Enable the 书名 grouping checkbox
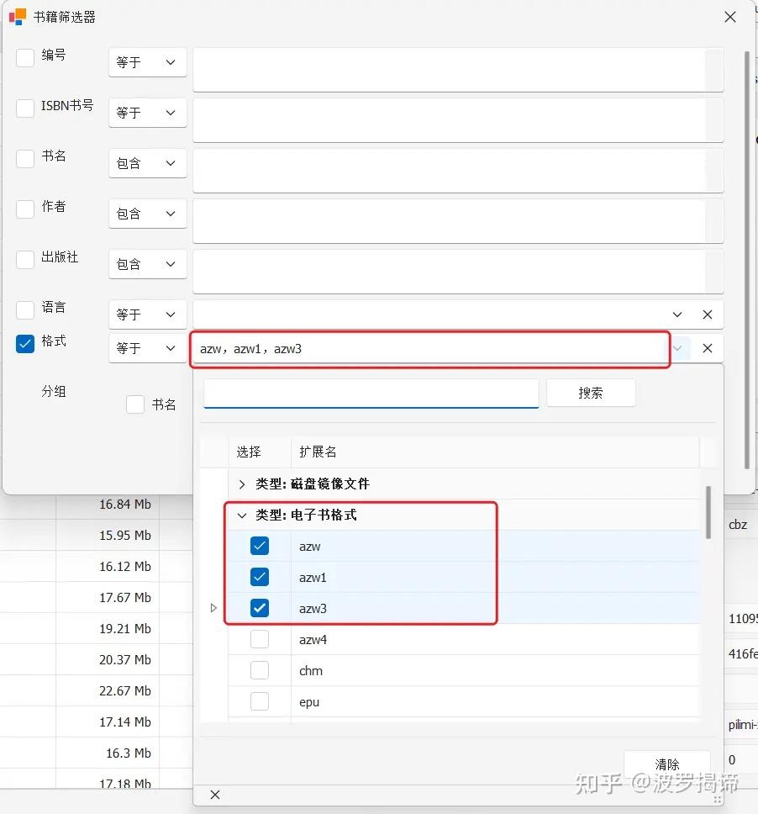 [x=134, y=404]
